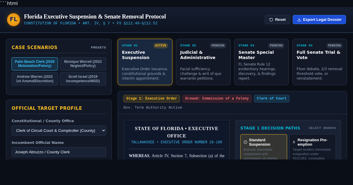Image resolution: width=353 pixels, height=185 pixels.
Task: Click the download icon in Export button
Action: pyautogui.click(x=299, y=20)
